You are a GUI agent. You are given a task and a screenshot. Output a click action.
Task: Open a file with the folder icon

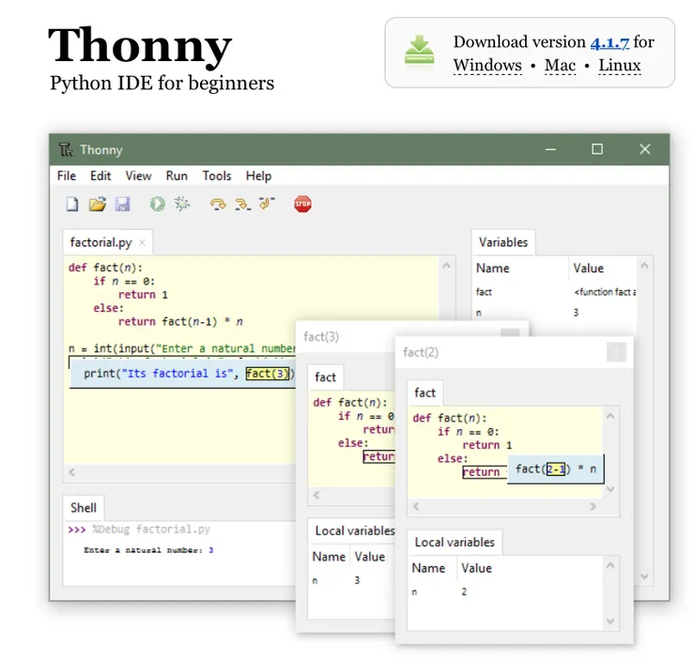click(x=98, y=205)
